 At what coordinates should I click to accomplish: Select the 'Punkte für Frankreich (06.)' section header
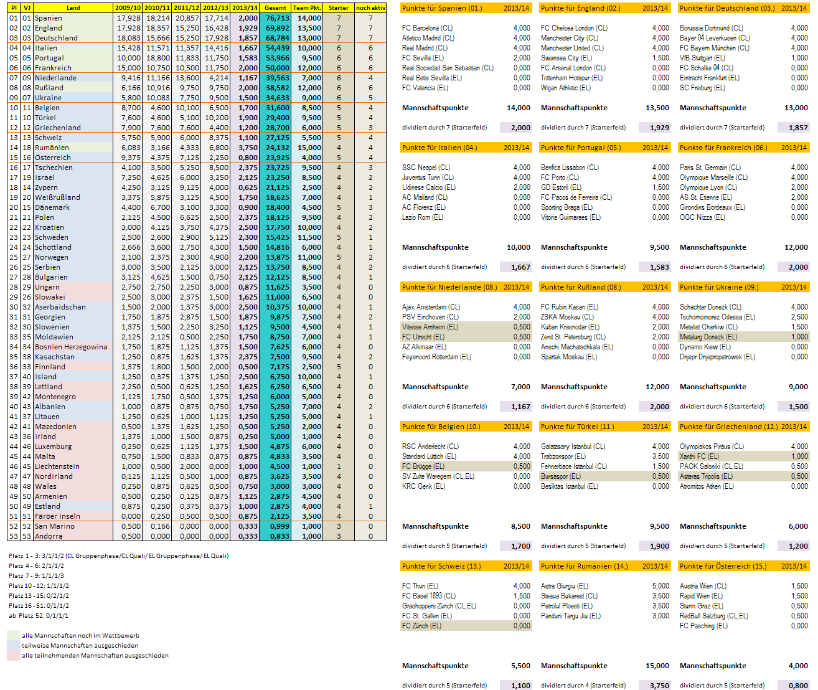coord(744,148)
